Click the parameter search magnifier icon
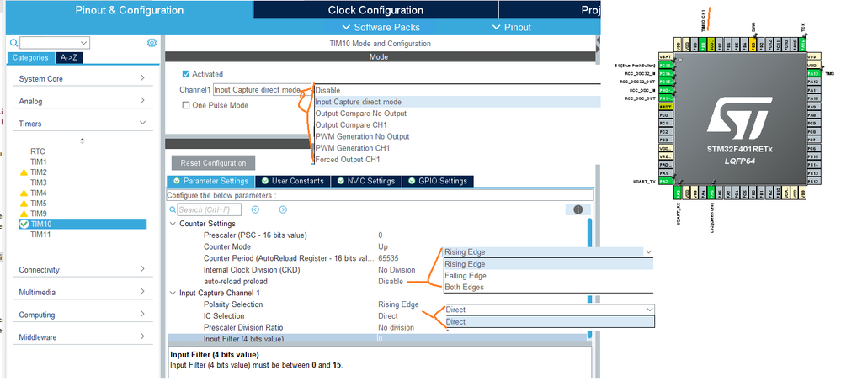Image resolution: width=841 pixels, height=381 pixels. (x=173, y=210)
